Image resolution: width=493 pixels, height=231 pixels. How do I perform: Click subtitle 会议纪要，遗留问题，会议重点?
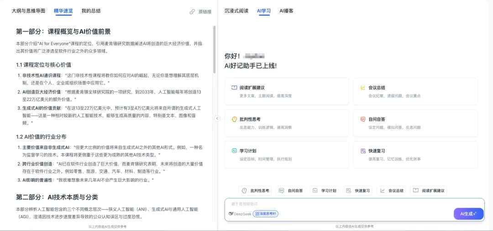tap(394, 96)
